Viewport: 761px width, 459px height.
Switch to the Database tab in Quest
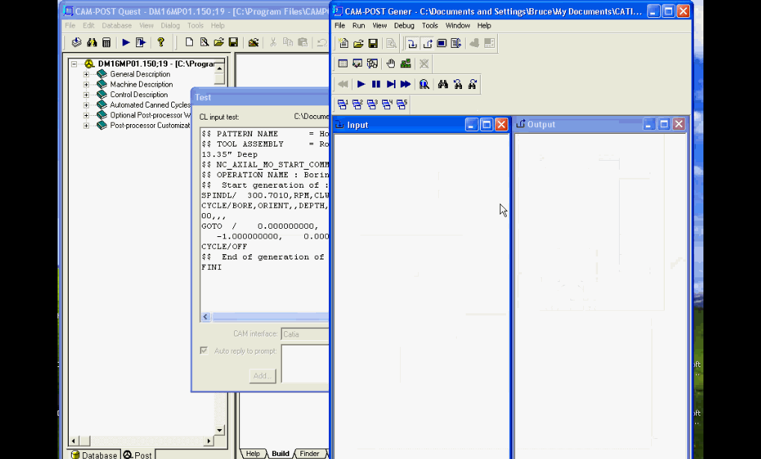coord(94,455)
